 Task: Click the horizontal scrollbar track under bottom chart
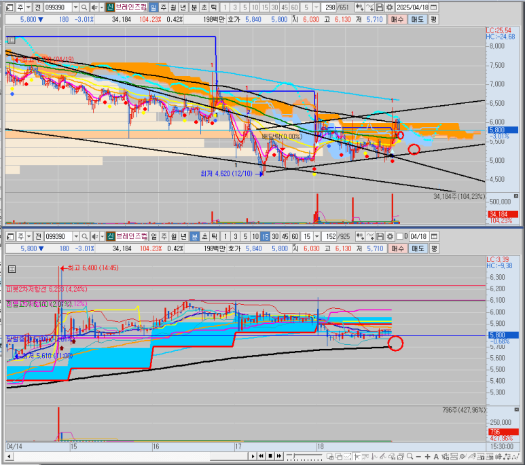click(130, 456)
